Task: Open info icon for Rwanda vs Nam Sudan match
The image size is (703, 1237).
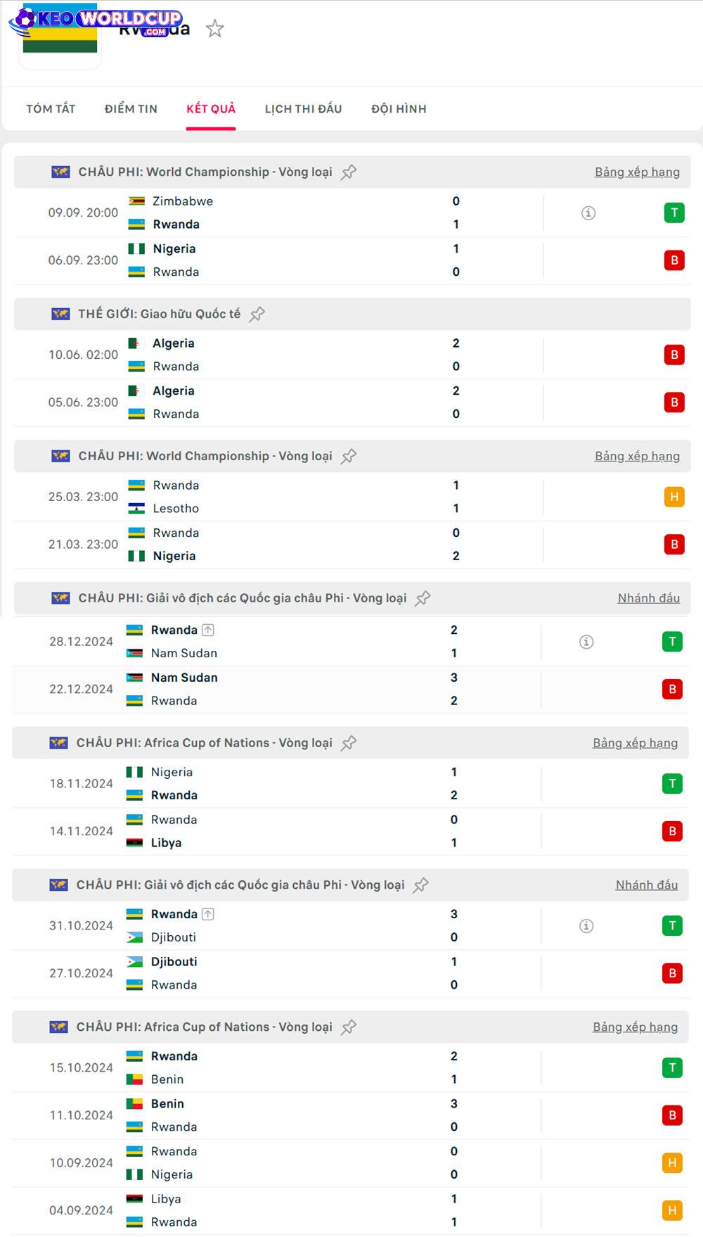Action: pyautogui.click(x=586, y=642)
